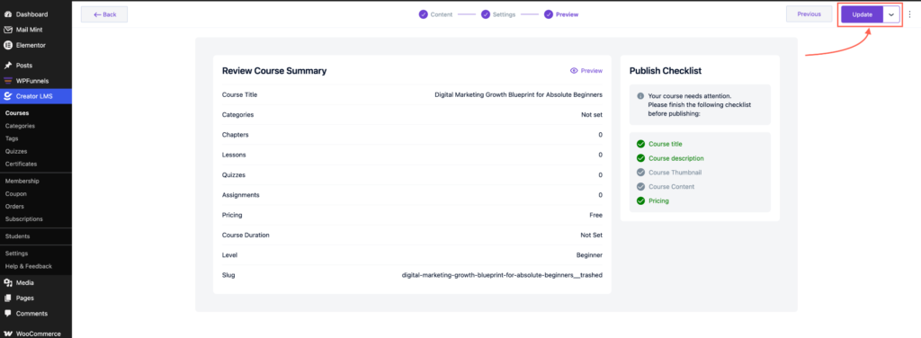Click the Course Thumbnail grey check
Viewport: 921px width, 338px height.
point(640,173)
